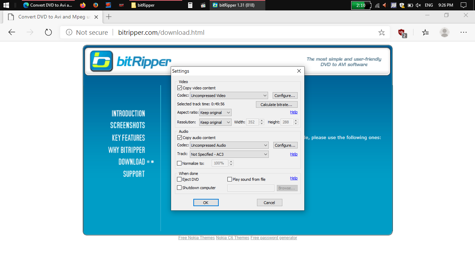Image resolution: width=475 pixels, height=267 pixels.
Task: Switch to bitRipper 1.31 taskbar button
Action: pos(237,5)
